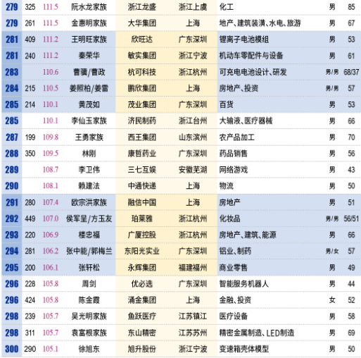361x358 pixels.
Task: Click industry 网络游戏
Action: click(x=234, y=170)
